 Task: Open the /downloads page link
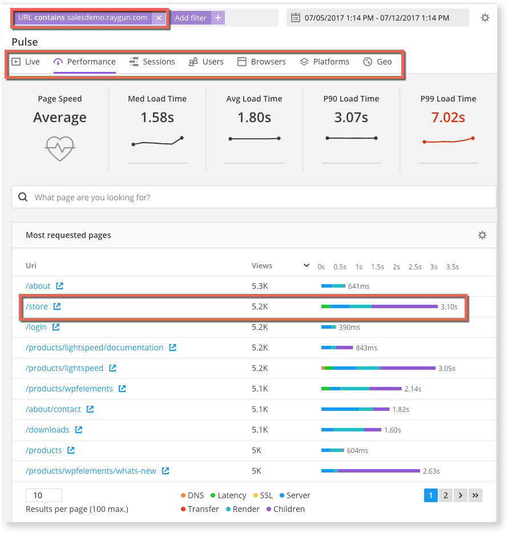(x=48, y=430)
